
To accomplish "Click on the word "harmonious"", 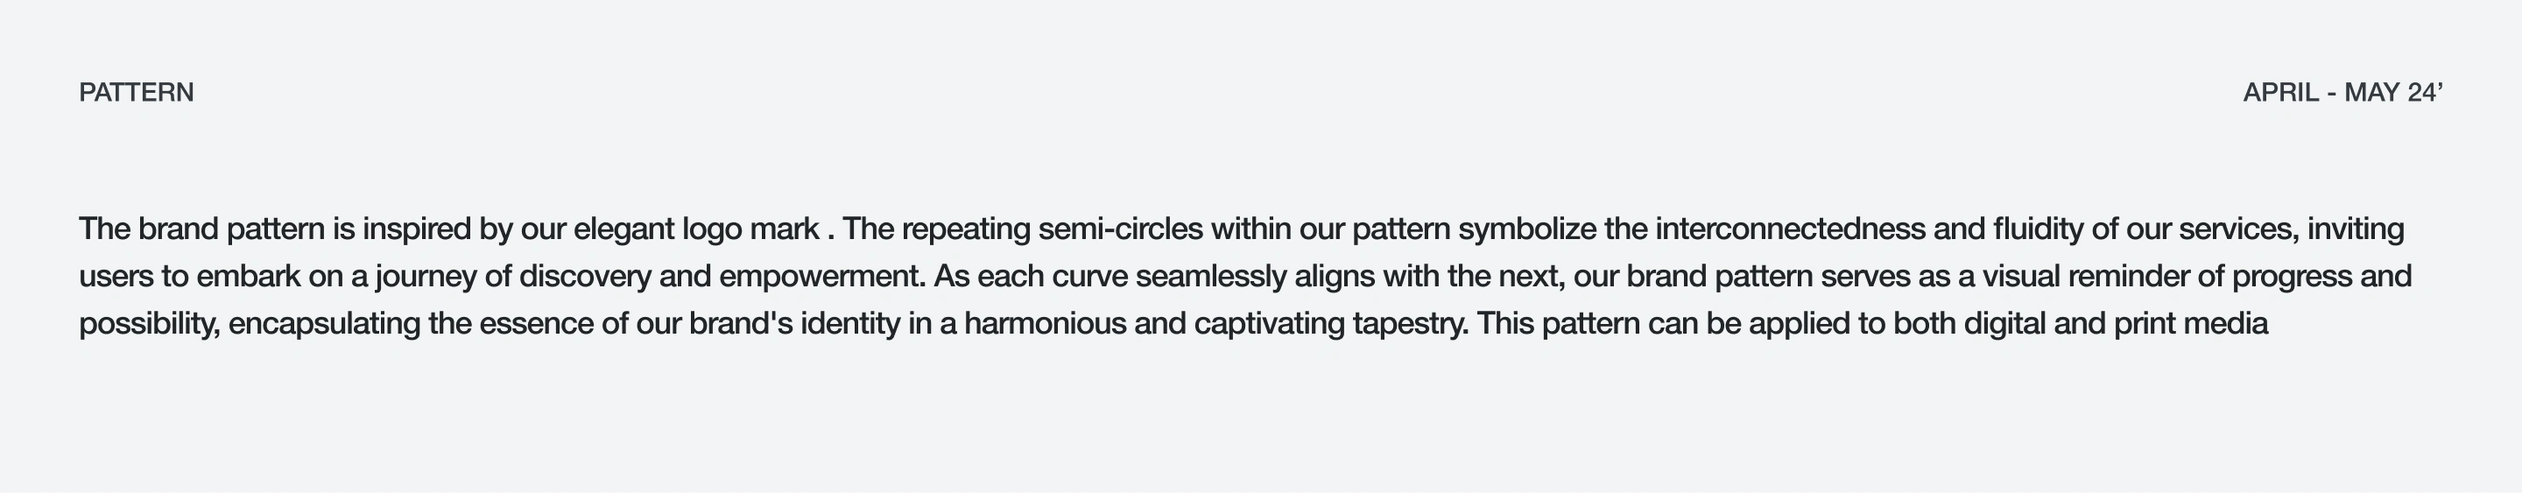I will (1045, 324).
